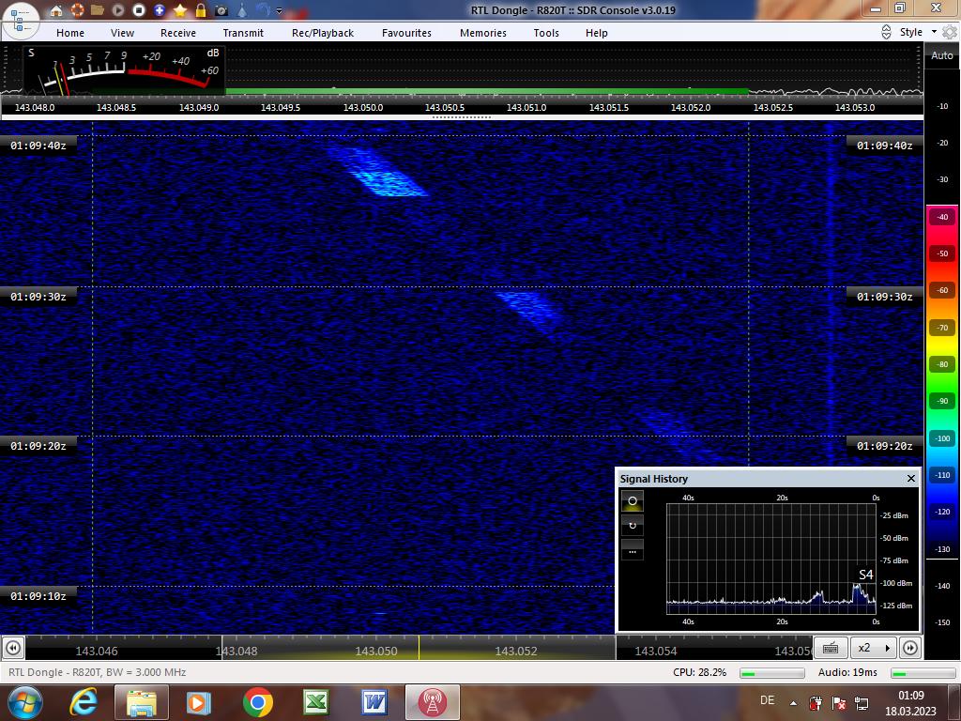Screen dimensions: 961x721
Task: Click the rewind button left of tuning bar
Action: [x=13, y=648]
